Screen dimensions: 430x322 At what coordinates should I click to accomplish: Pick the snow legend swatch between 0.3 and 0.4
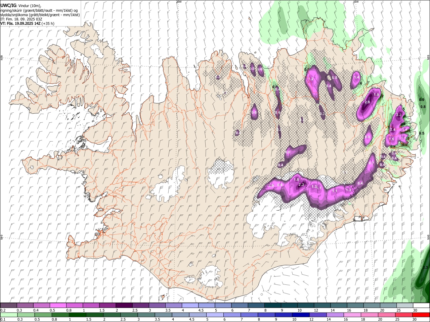[25, 306]
